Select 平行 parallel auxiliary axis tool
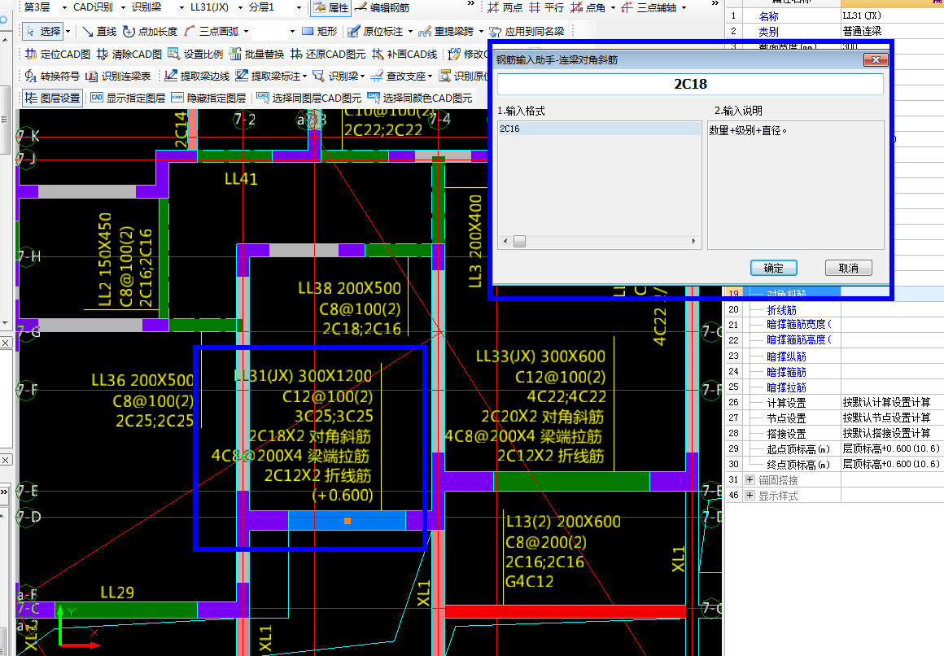This screenshot has height=656, width=944. (x=547, y=8)
